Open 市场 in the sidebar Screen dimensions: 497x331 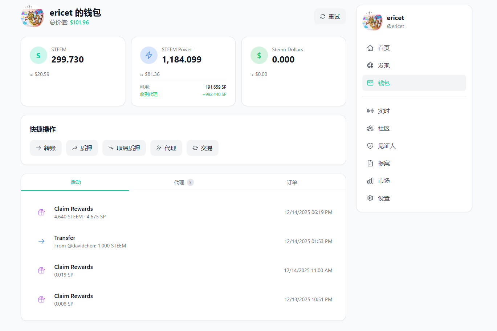(x=414, y=181)
